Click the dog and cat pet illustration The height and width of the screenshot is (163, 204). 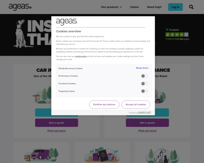pos(162,155)
